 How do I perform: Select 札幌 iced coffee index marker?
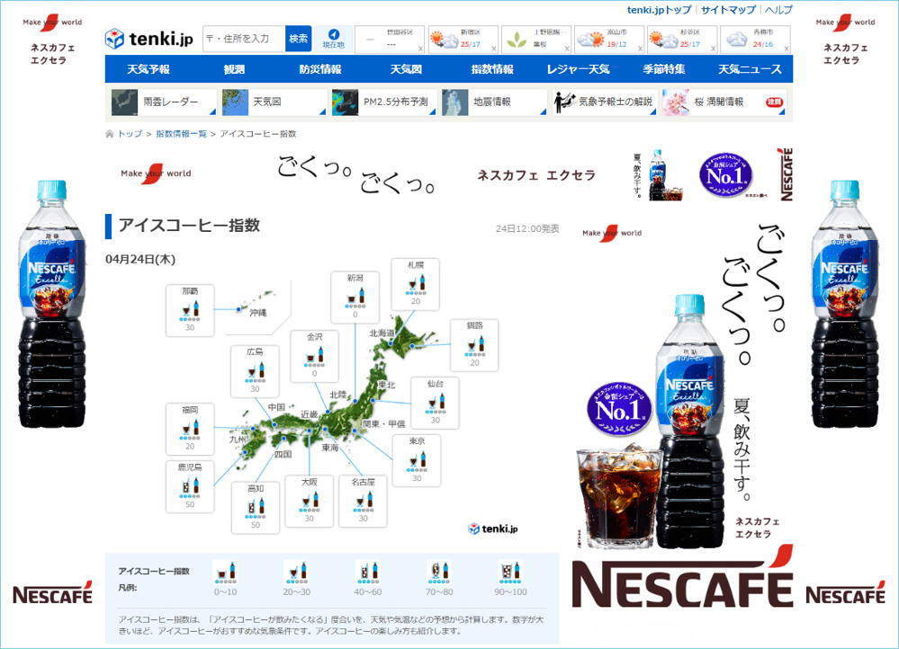(x=416, y=284)
